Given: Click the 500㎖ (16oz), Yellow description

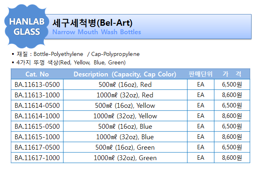Looking at the screenshot, I should tap(125, 105).
